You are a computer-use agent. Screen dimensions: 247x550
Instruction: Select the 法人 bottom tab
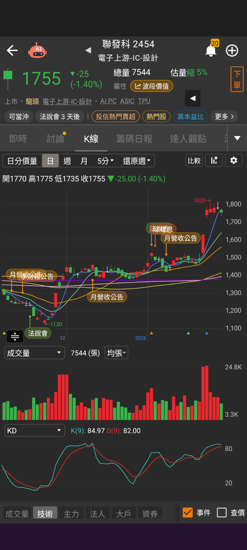[97, 514]
